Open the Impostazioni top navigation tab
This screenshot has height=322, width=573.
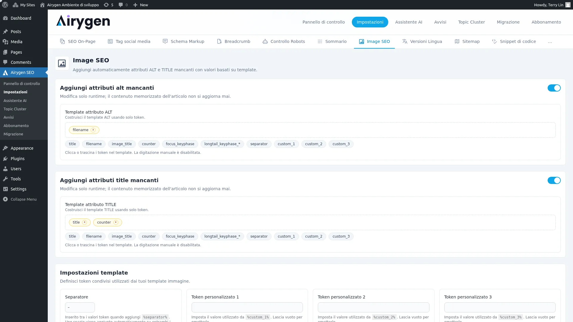tap(370, 22)
